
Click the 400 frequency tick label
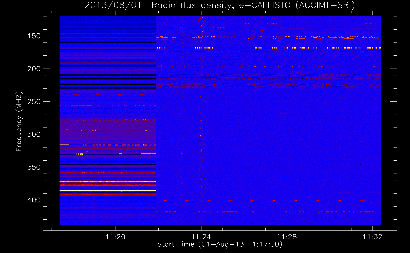[34, 200]
